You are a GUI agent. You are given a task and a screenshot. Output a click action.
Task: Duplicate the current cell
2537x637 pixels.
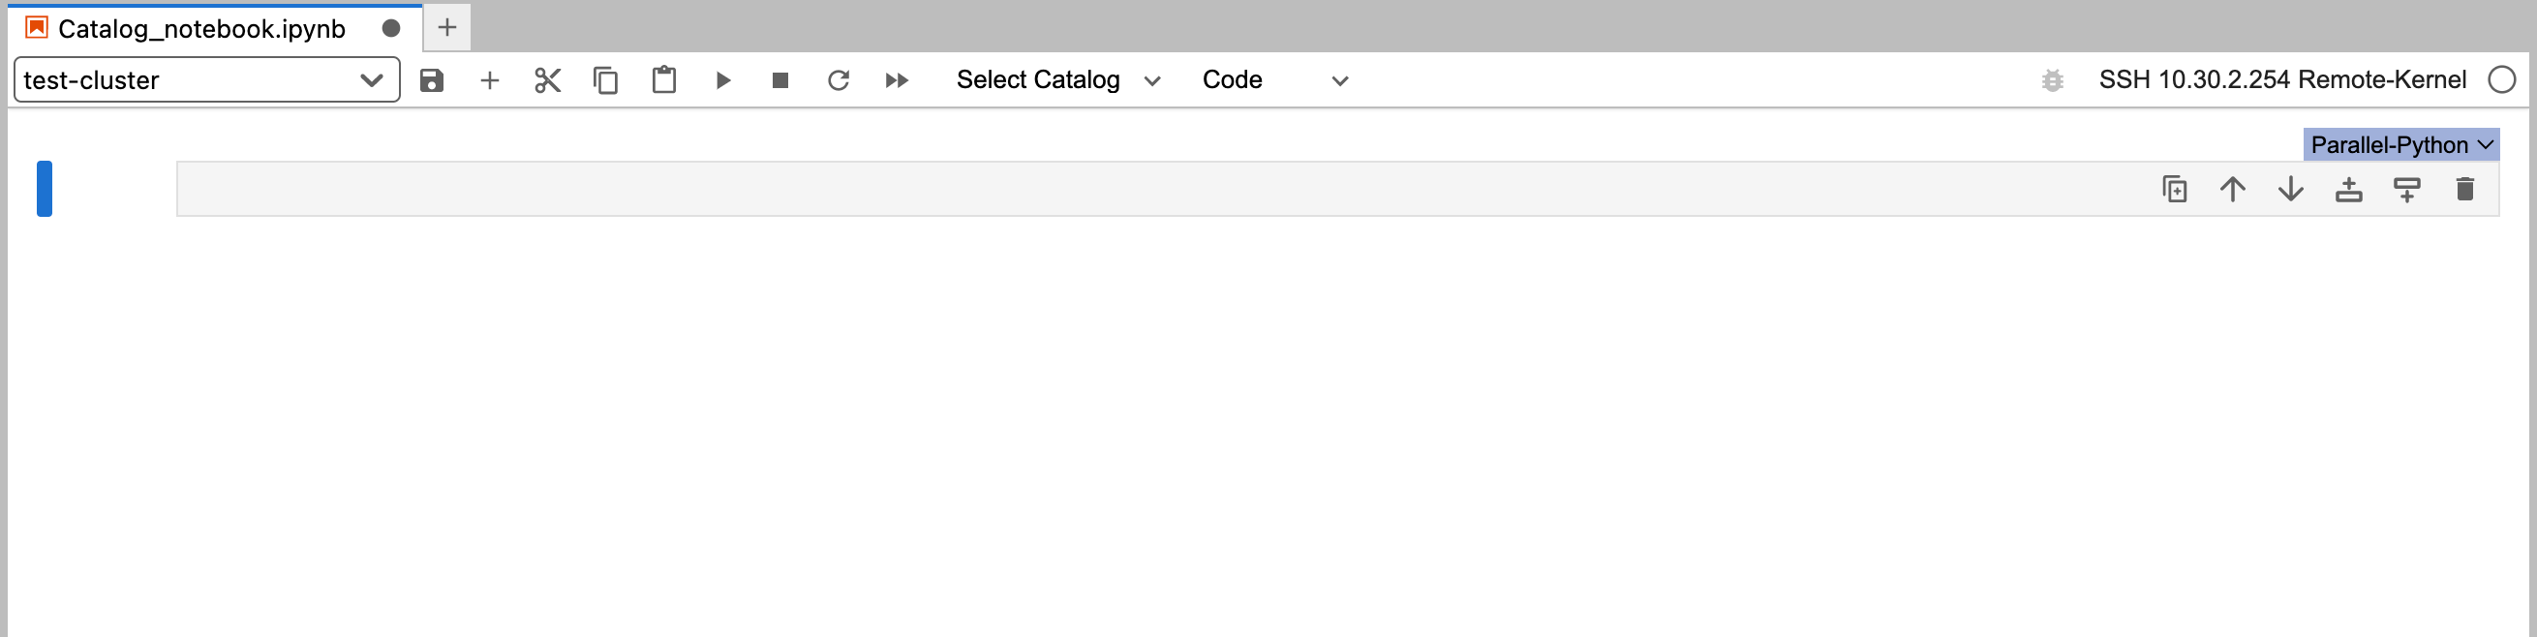[x=2175, y=188]
